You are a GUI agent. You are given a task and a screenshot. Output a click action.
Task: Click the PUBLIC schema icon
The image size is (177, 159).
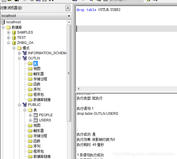point(25,105)
